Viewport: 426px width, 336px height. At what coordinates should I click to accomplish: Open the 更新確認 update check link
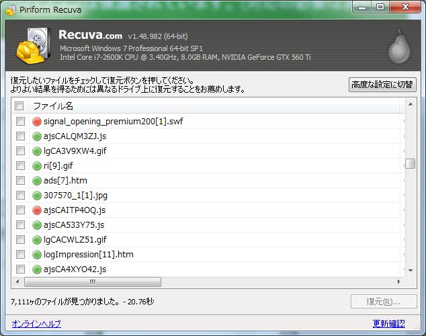389,323
